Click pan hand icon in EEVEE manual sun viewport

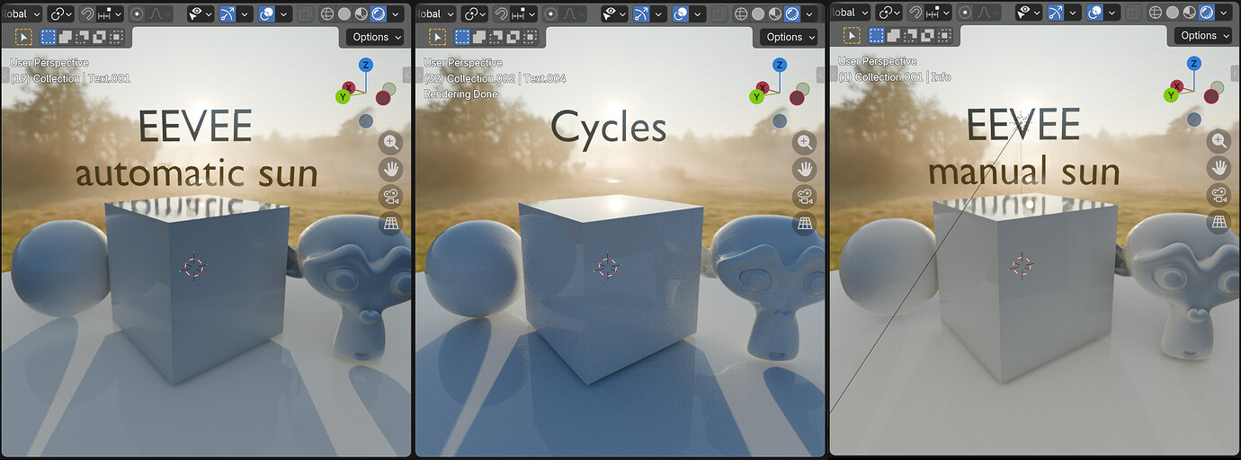[x=1219, y=169]
